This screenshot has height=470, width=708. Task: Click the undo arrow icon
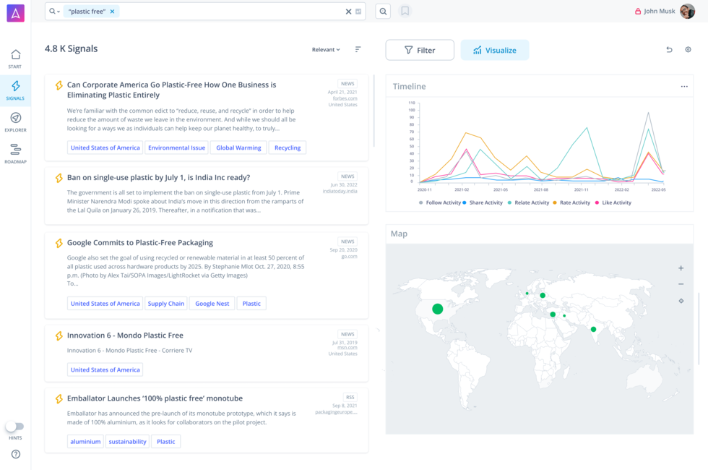coord(669,50)
